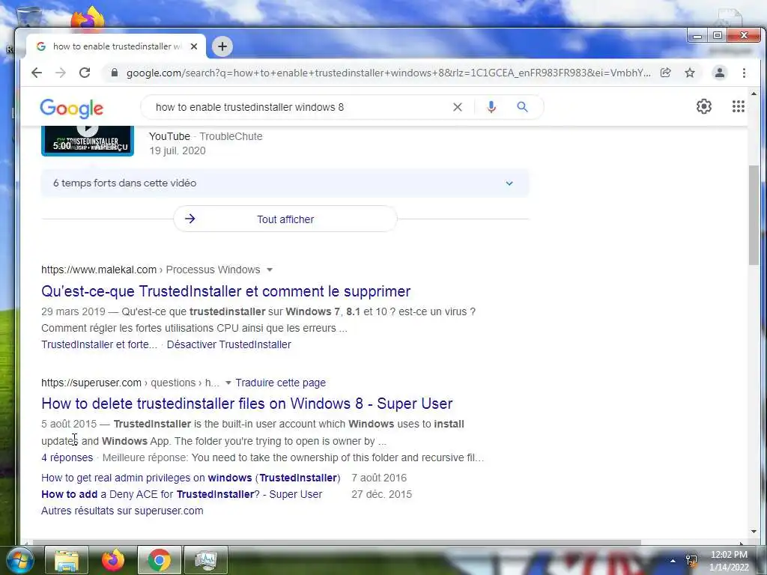767x575 pixels.
Task: Start voice search with the microphone
Action: coord(491,107)
